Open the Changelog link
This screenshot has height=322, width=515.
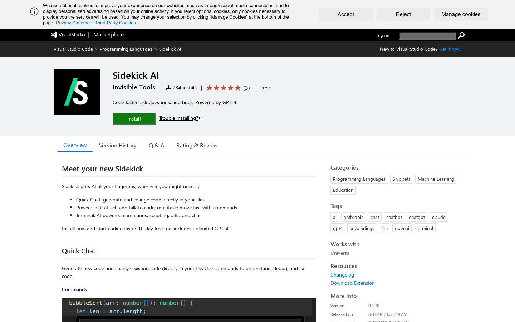click(x=342, y=275)
